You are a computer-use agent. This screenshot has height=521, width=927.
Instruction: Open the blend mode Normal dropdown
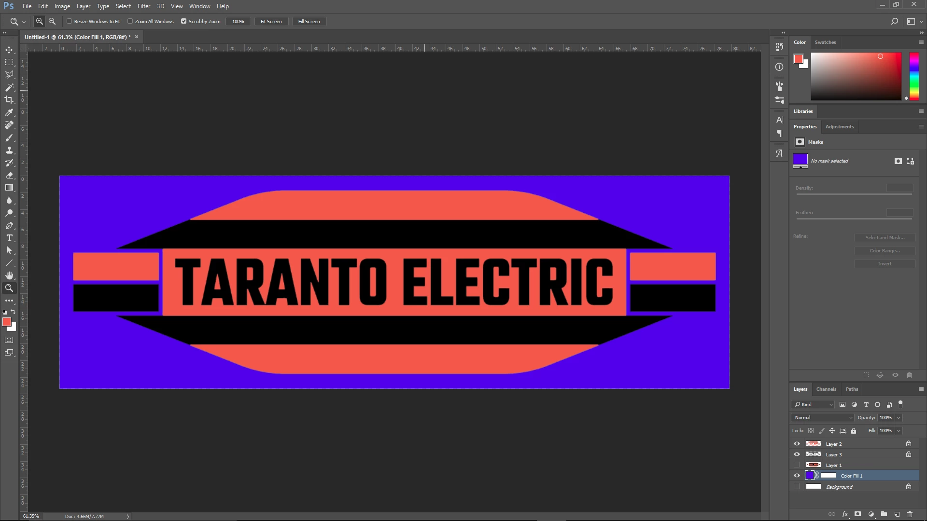tap(823, 418)
